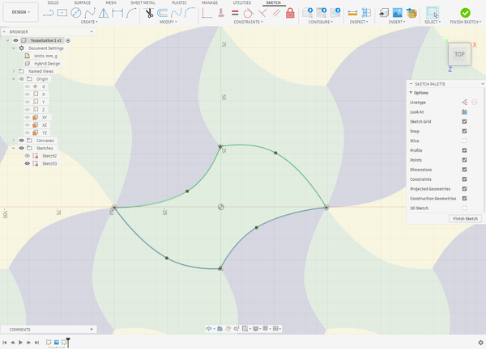
Task: Jump to the timeline beginning
Action: click(4, 343)
